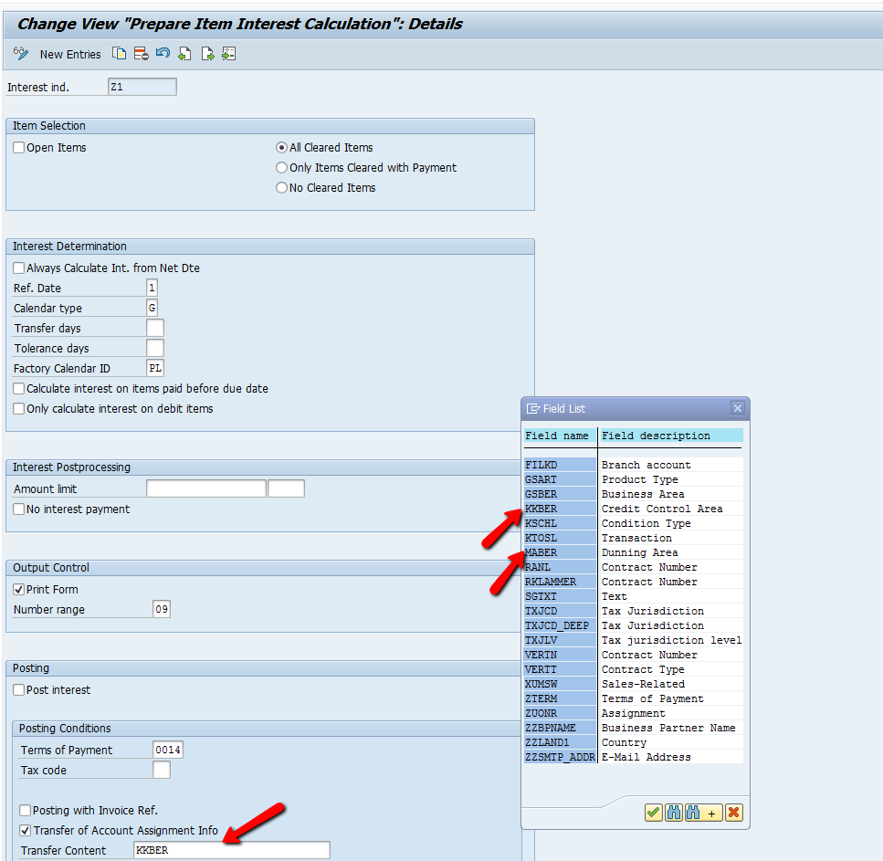
Task: Select the No Cleared Items radio button
Action: click(x=281, y=187)
